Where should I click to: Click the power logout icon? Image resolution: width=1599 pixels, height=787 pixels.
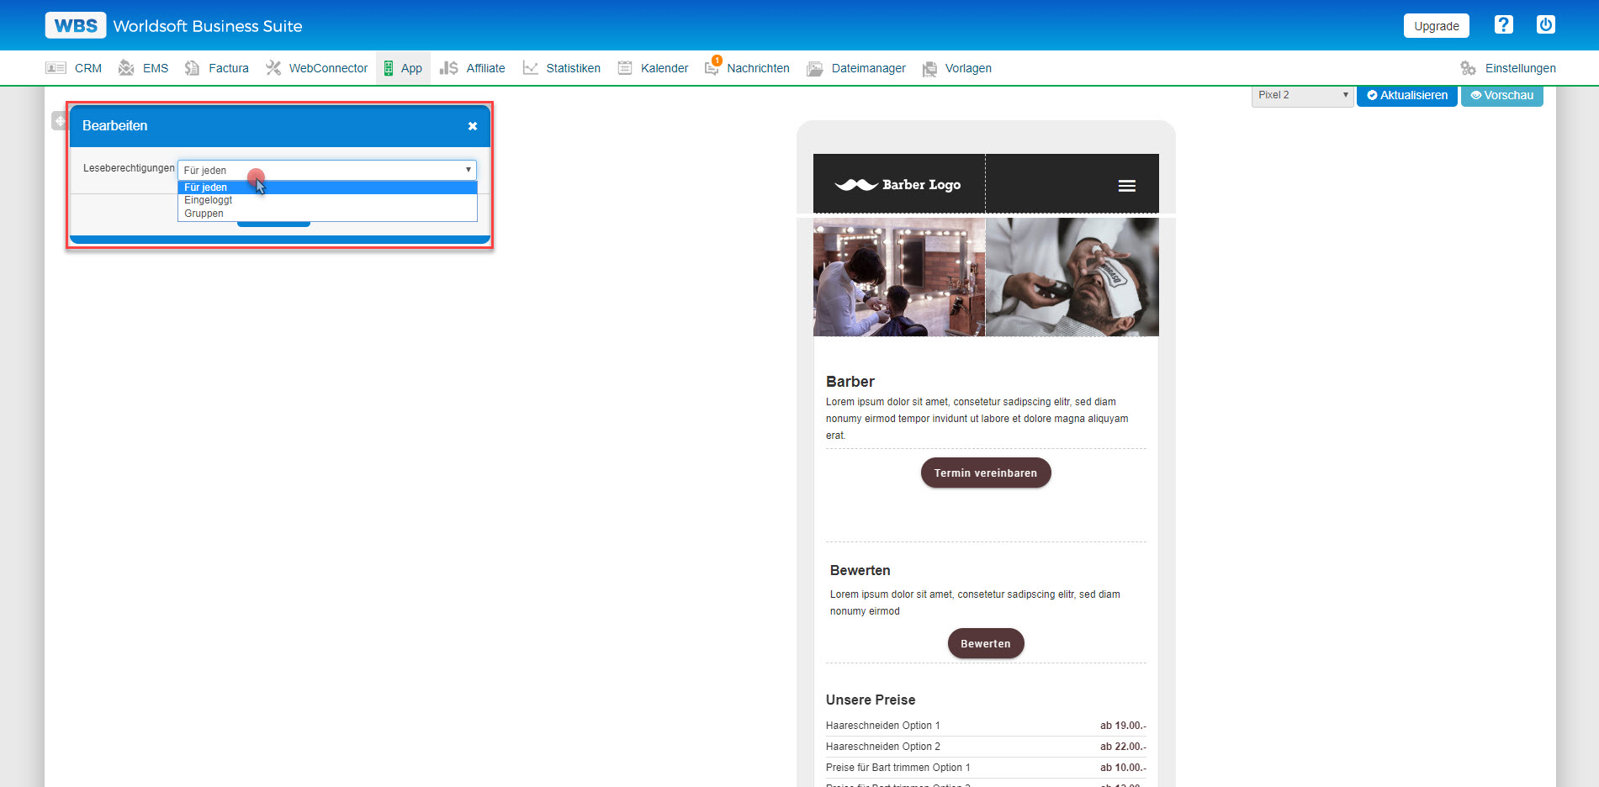tap(1545, 25)
